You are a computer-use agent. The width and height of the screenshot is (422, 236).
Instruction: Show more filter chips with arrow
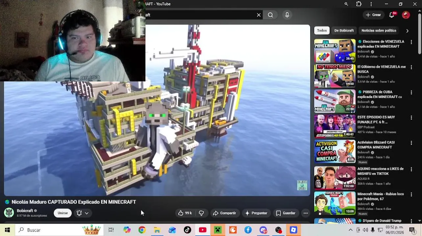[407, 30]
